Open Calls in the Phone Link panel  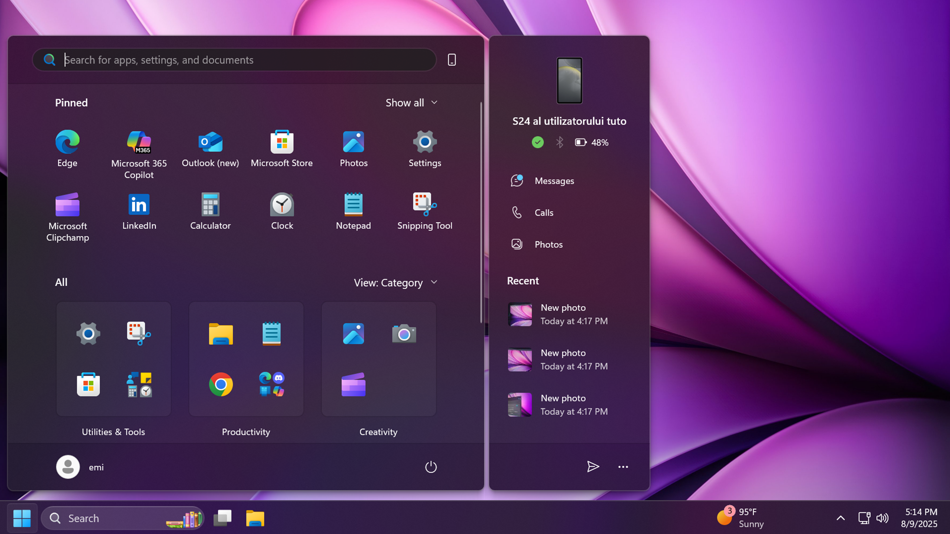coord(544,212)
